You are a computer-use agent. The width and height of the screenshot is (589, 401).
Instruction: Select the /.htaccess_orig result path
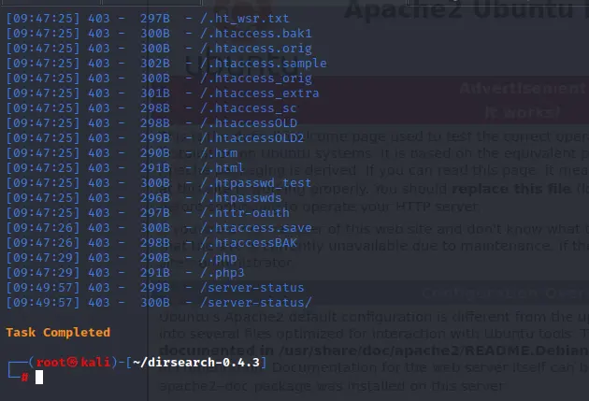(256, 79)
